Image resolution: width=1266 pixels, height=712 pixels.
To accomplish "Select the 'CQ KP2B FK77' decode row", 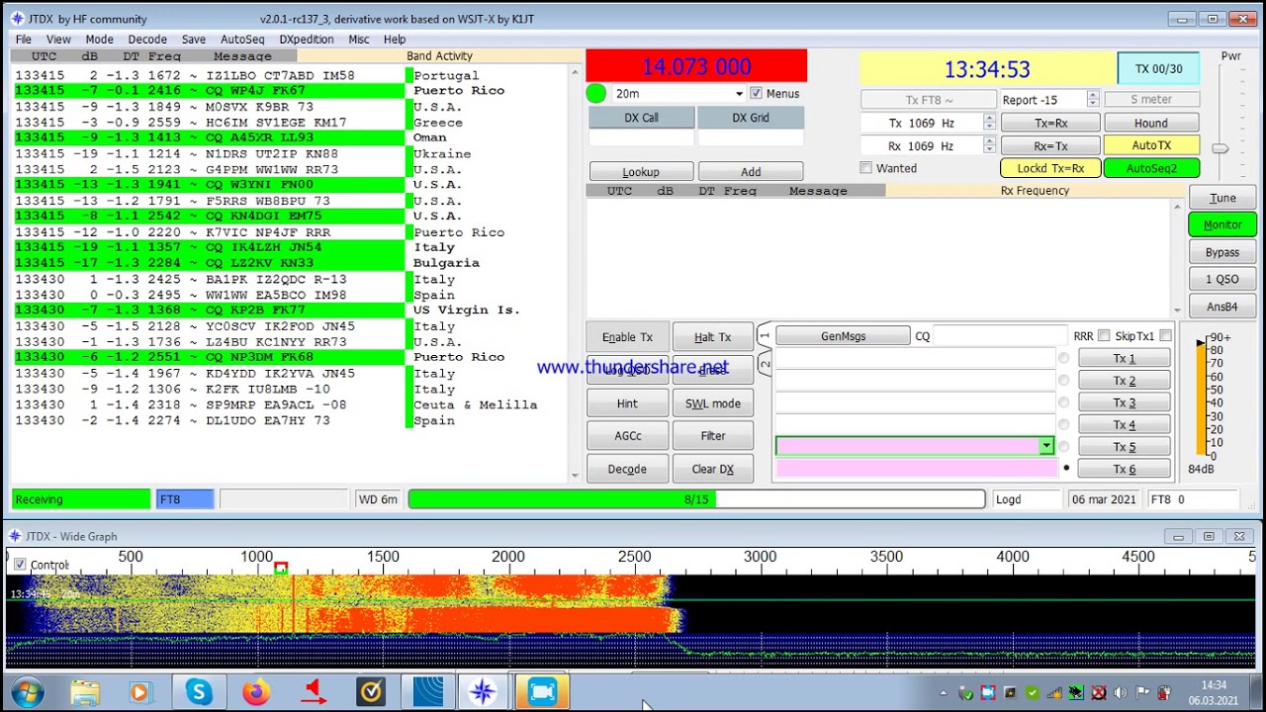I will pyautogui.click(x=209, y=310).
